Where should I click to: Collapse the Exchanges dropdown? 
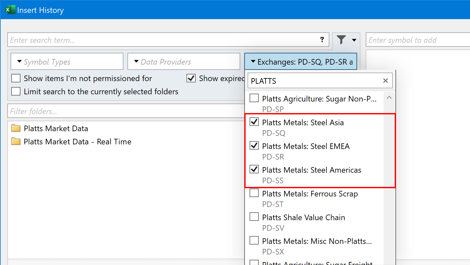[301, 62]
